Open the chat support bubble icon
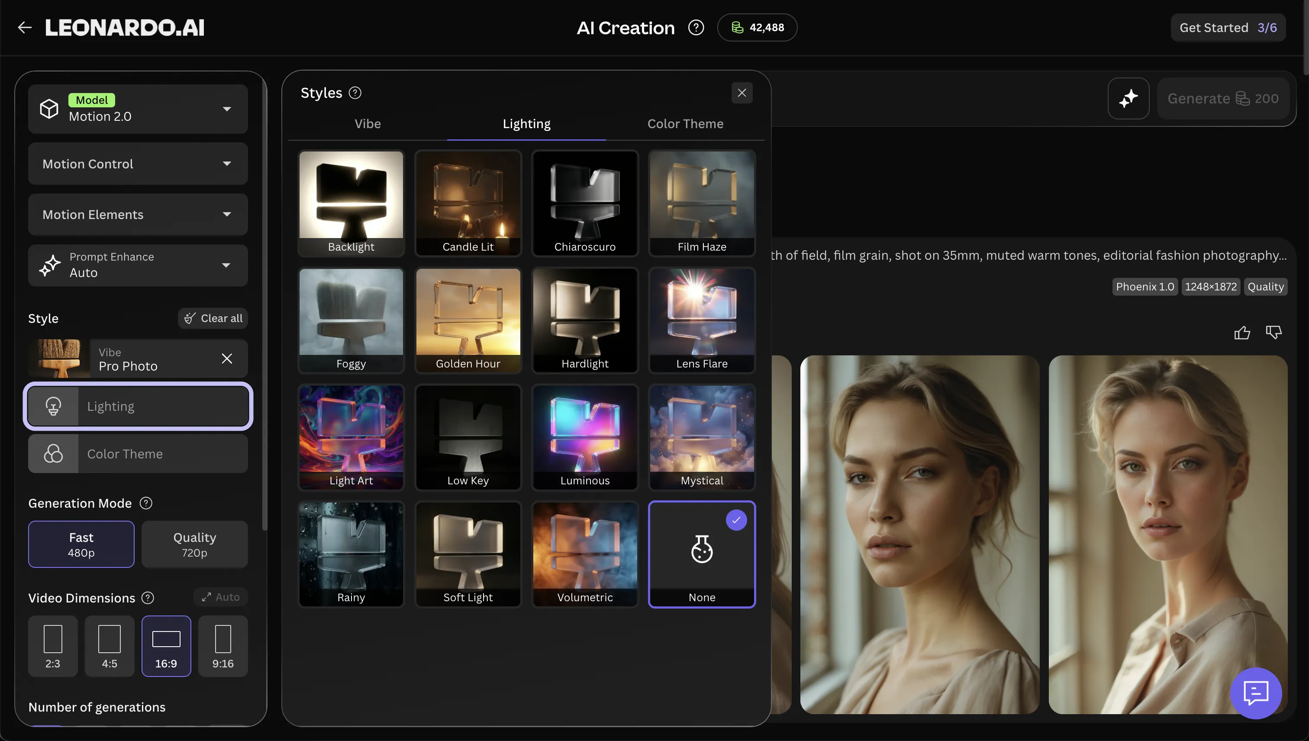The image size is (1309, 741). [1256, 693]
